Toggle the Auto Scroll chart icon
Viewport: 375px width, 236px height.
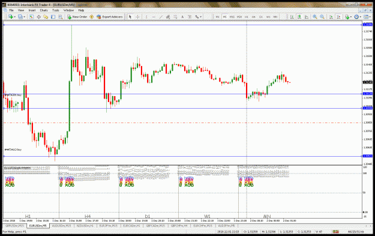coord(331,17)
